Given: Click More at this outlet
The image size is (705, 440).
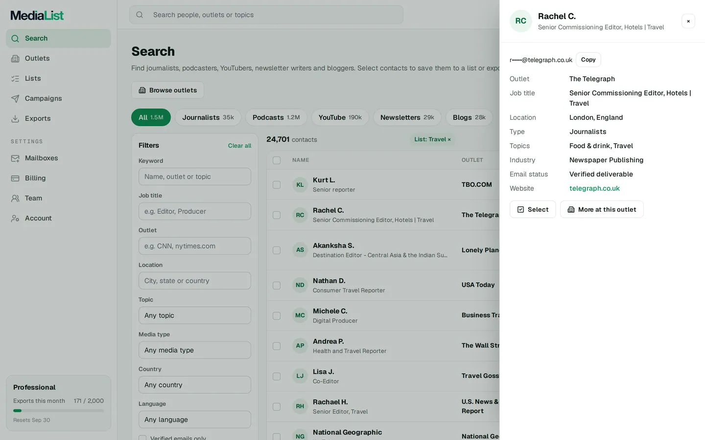Looking at the screenshot, I should 602,209.
